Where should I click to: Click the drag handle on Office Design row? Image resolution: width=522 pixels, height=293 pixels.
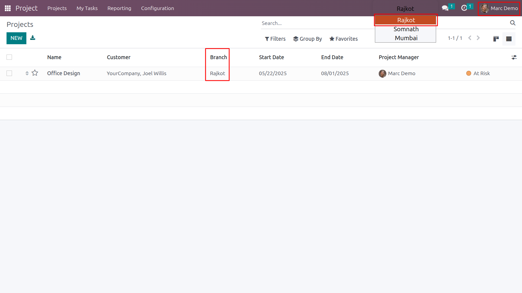[27, 73]
